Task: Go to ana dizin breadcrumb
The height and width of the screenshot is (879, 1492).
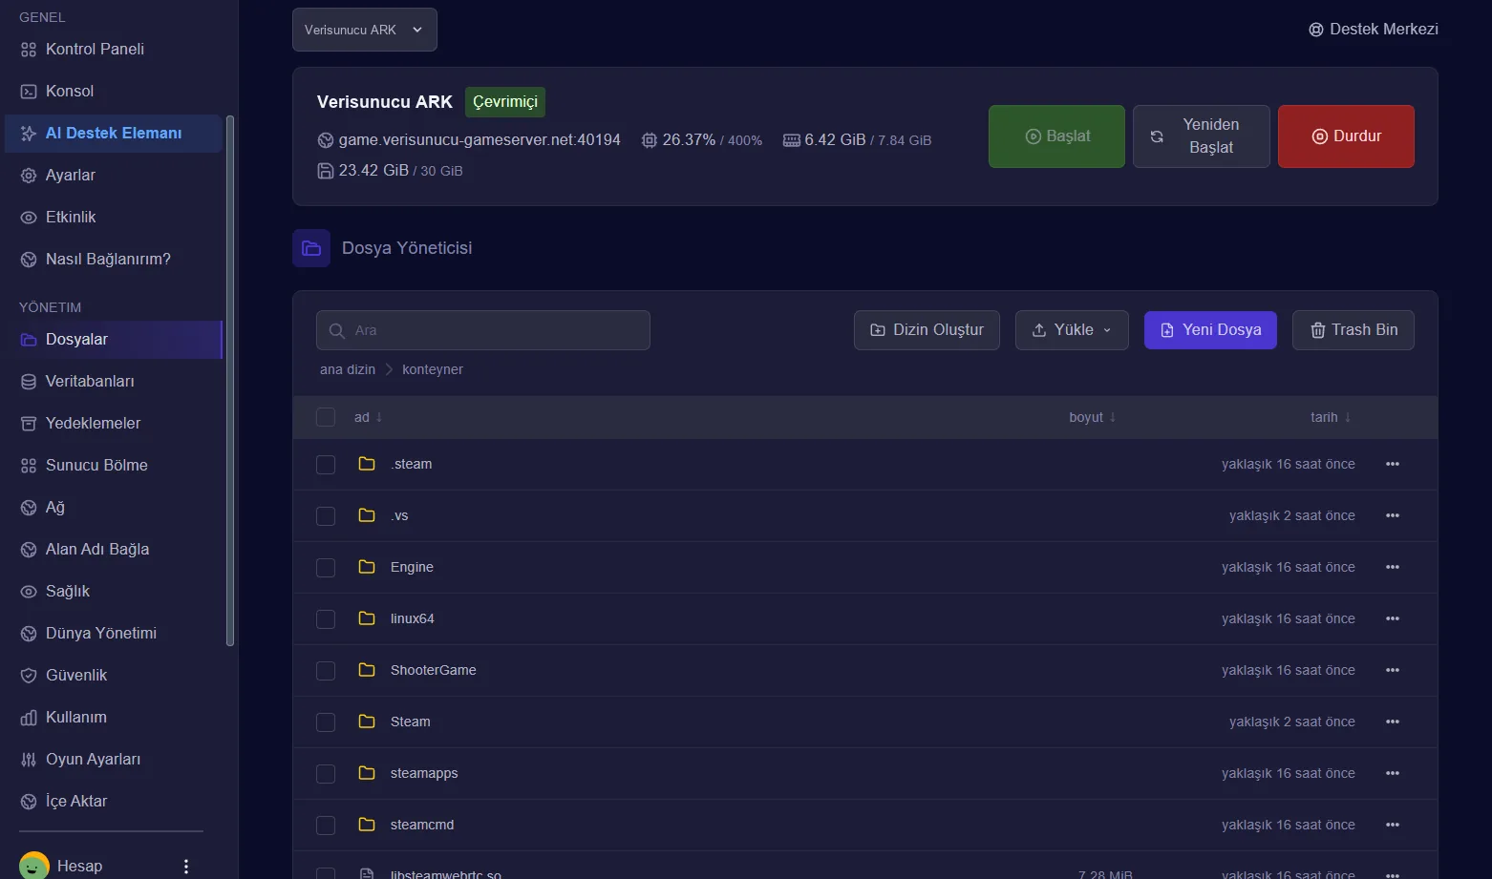Action: [x=348, y=369]
